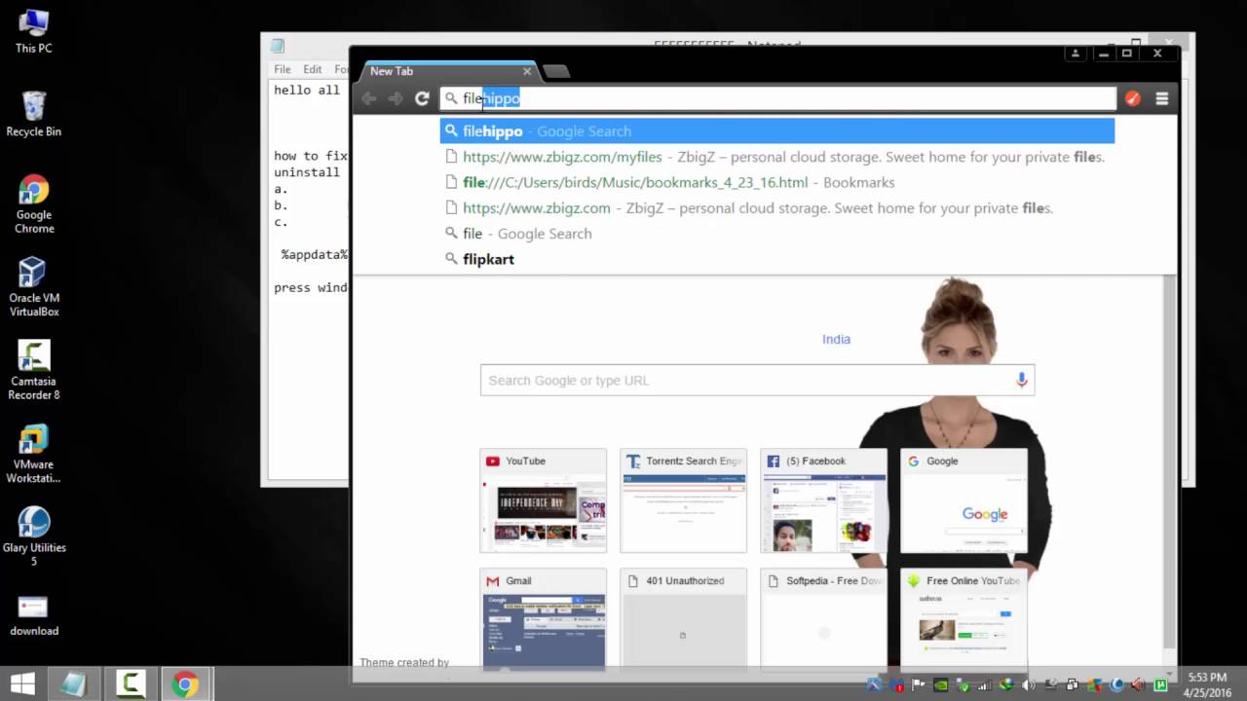The height and width of the screenshot is (701, 1247).
Task: Select the Glary Utilities 5 desktop icon
Action: 34,537
